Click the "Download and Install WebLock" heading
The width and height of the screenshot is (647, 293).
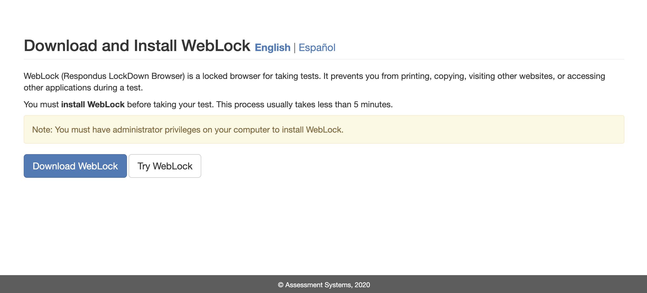click(137, 46)
